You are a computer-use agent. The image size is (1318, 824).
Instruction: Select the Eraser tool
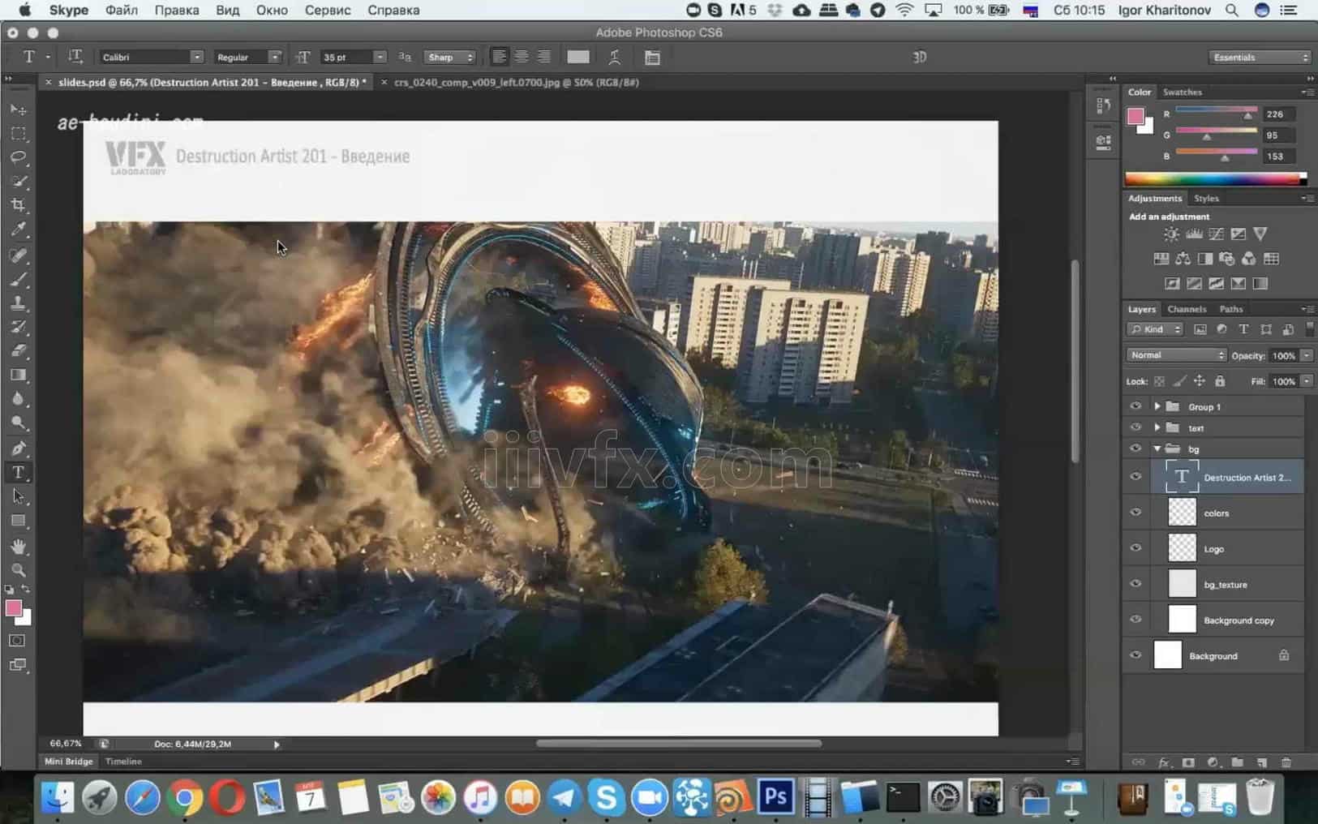tap(18, 351)
